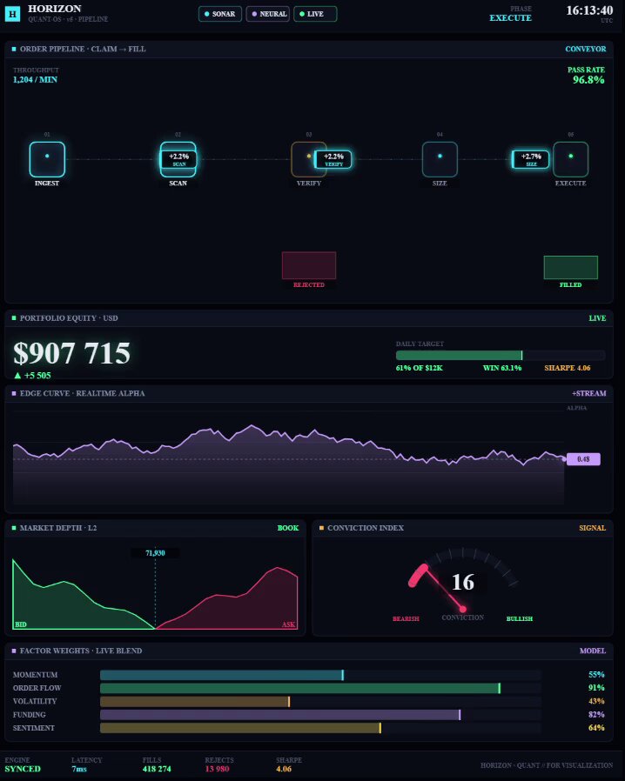Click the LATENCY 7ms status
The height and width of the screenshot is (781, 625).
tap(86, 764)
